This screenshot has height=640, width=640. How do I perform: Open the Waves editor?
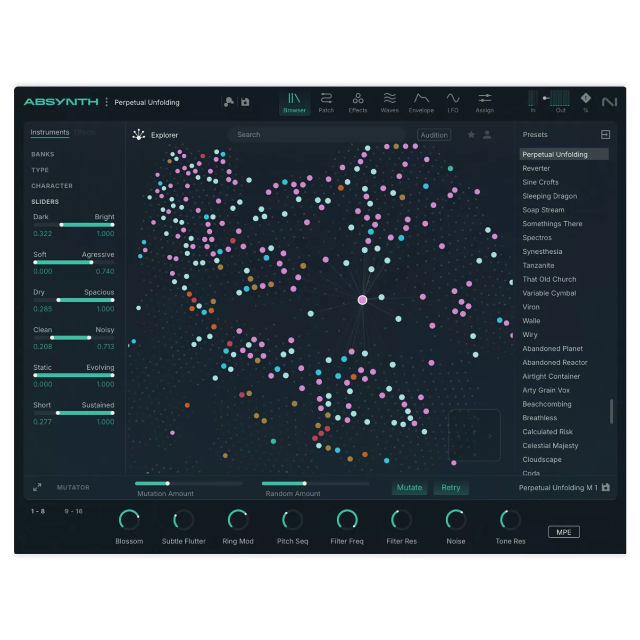point(390,103)
